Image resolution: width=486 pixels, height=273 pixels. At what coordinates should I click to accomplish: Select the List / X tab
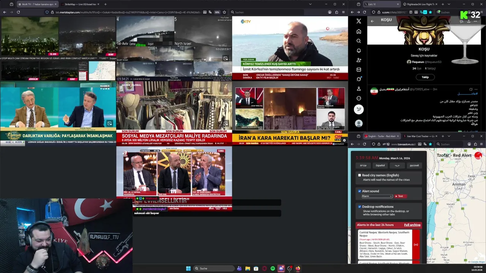pyautogui.click(x=382, y=4)
